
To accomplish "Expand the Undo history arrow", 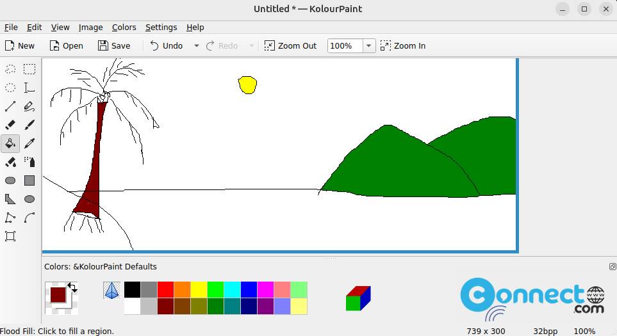I will click(x=196, y=45).
